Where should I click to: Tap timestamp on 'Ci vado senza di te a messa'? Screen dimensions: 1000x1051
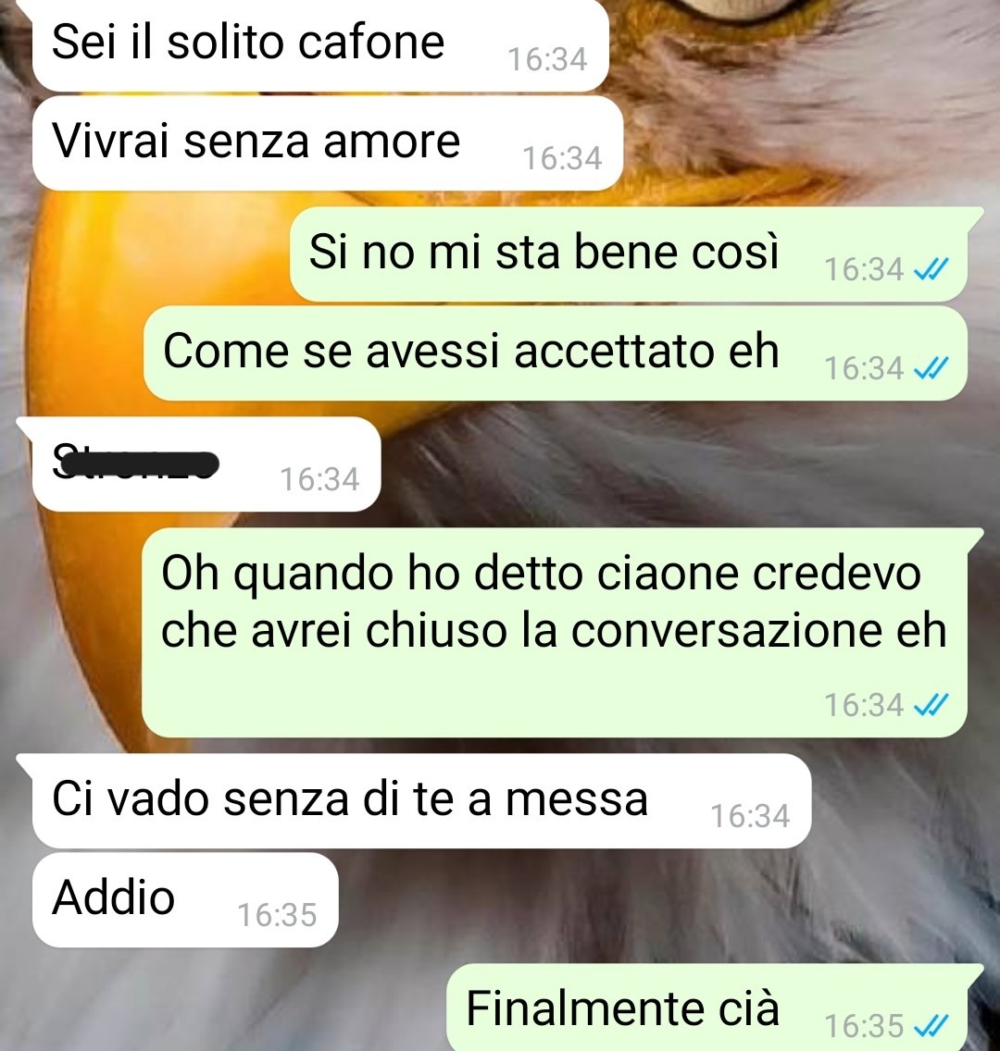(x=750, y=816)
